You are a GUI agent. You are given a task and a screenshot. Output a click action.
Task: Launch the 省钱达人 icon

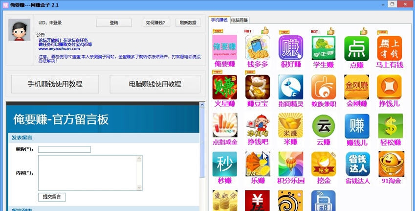(x=358, y=164)
